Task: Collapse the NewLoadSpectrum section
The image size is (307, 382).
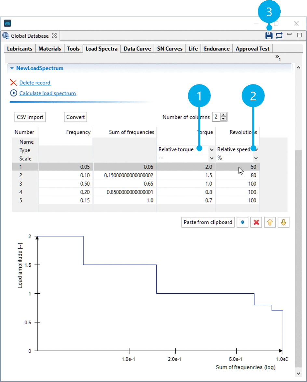Action: [12, 68]
